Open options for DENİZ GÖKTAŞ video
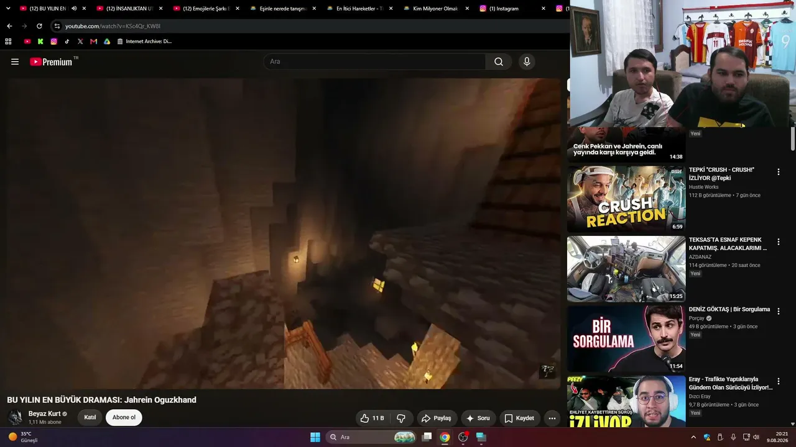The image size is (796, 447). [x=778, y=312]
